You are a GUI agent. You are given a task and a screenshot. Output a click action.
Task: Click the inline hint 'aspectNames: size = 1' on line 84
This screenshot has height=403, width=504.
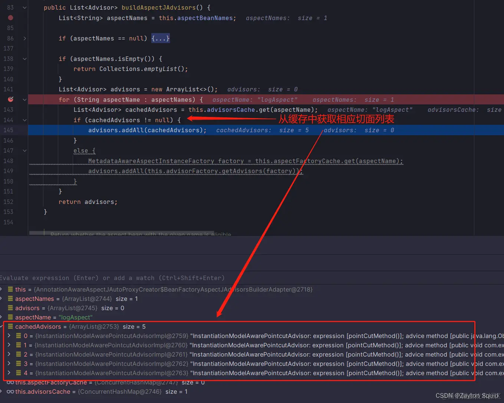tap(286, 18)
